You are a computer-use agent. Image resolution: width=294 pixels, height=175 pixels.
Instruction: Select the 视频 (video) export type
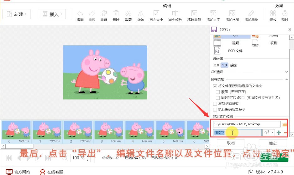232,43
